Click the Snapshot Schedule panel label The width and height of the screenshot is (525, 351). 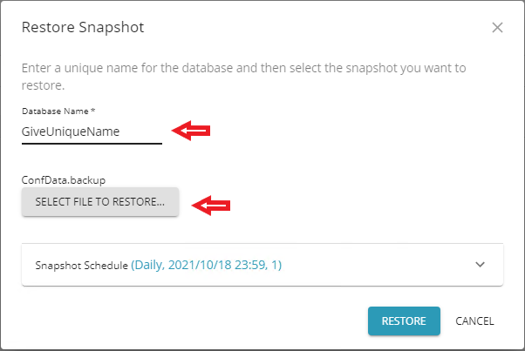82,265
